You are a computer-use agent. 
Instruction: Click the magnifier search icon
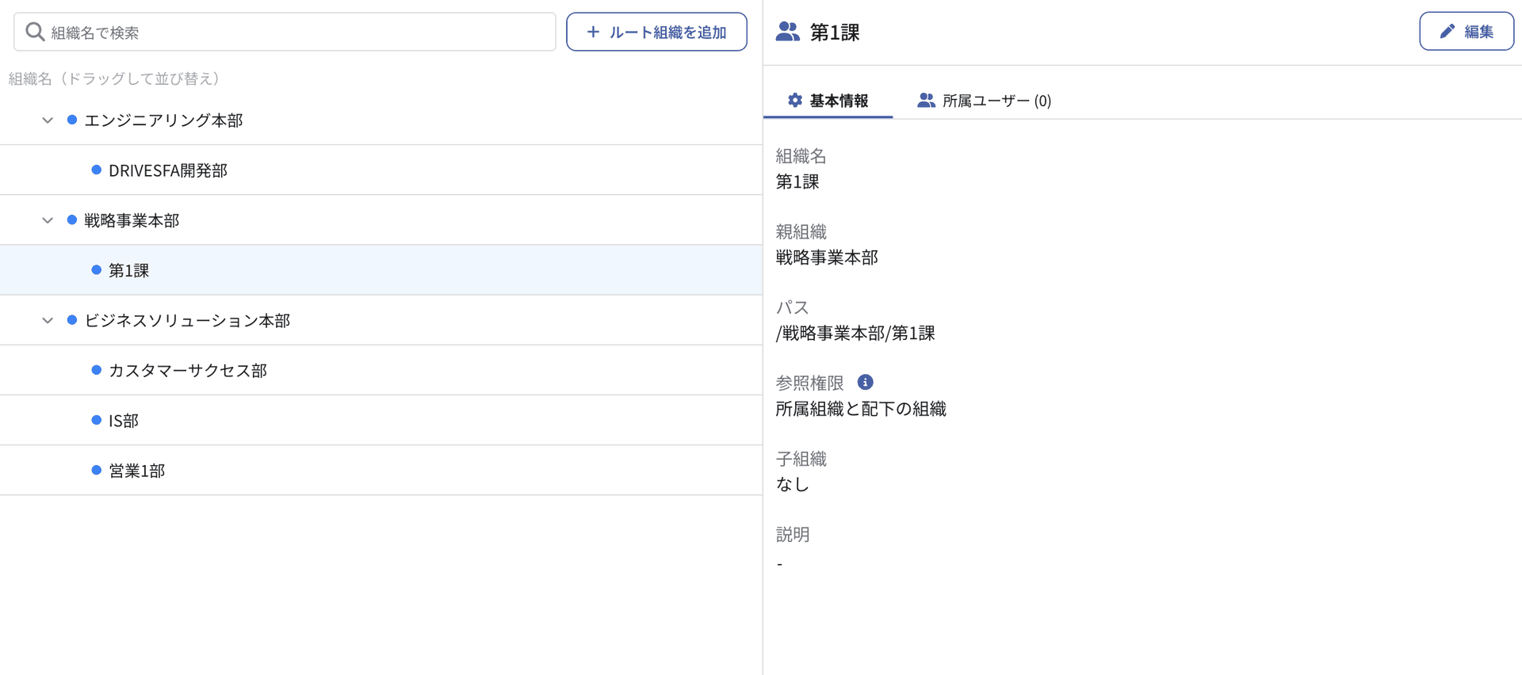35,32
